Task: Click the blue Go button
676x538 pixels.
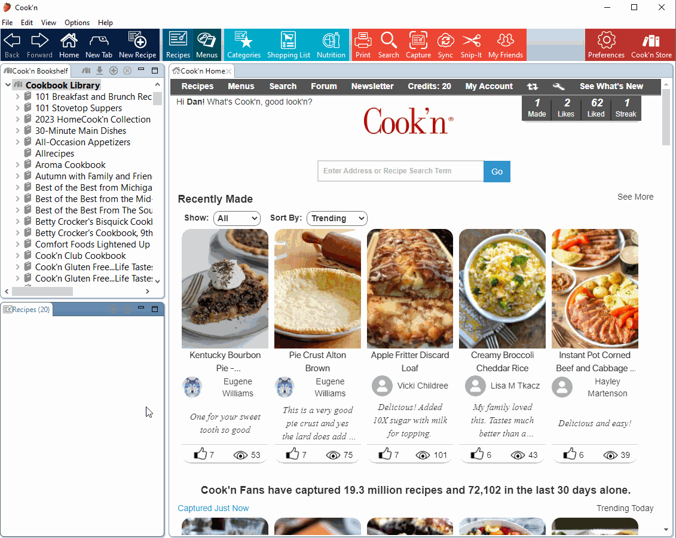Action: 497,172
